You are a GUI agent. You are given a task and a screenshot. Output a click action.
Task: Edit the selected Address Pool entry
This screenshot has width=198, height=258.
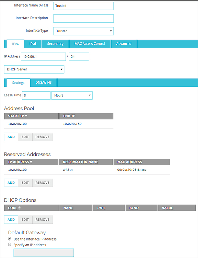pyautogui.click(x=25, y=137)
